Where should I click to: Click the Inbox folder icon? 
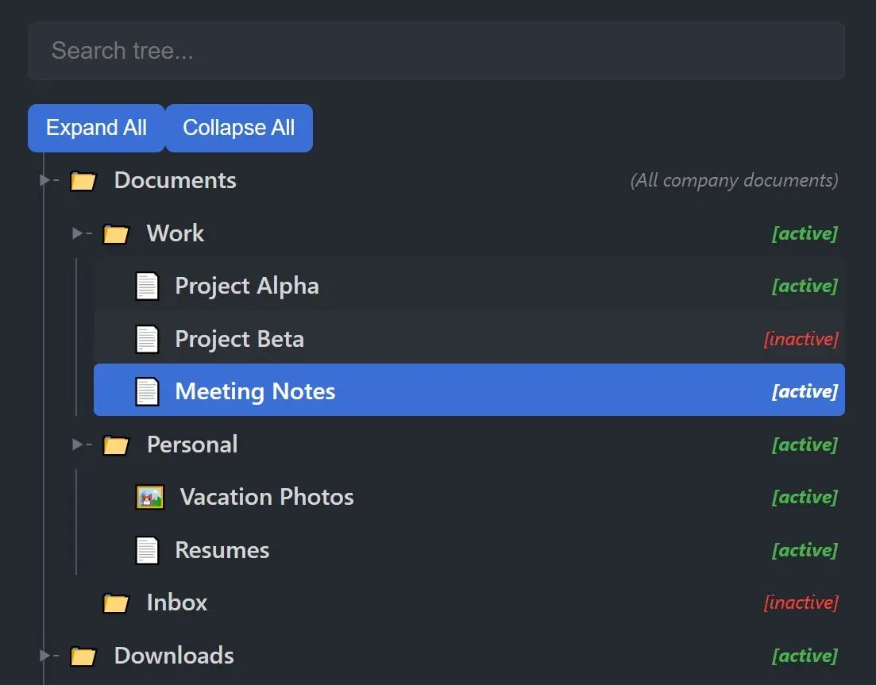click(x=116, y=604)
